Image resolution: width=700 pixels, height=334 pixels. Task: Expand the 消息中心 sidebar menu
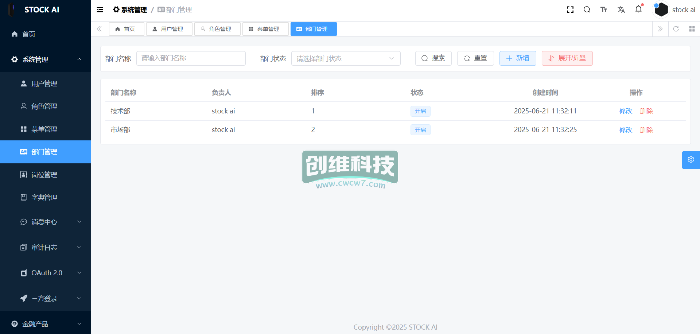(45, 222)
